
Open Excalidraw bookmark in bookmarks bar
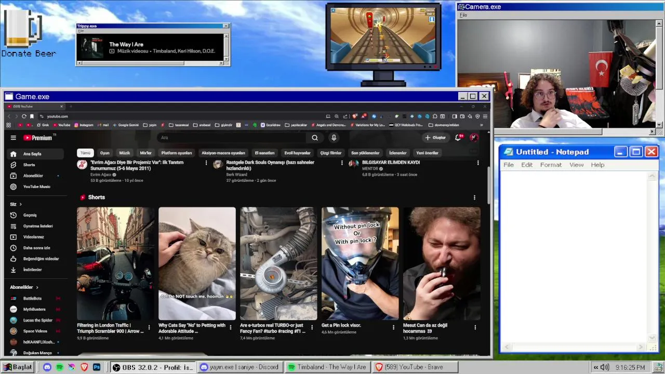tap(271, 125)
